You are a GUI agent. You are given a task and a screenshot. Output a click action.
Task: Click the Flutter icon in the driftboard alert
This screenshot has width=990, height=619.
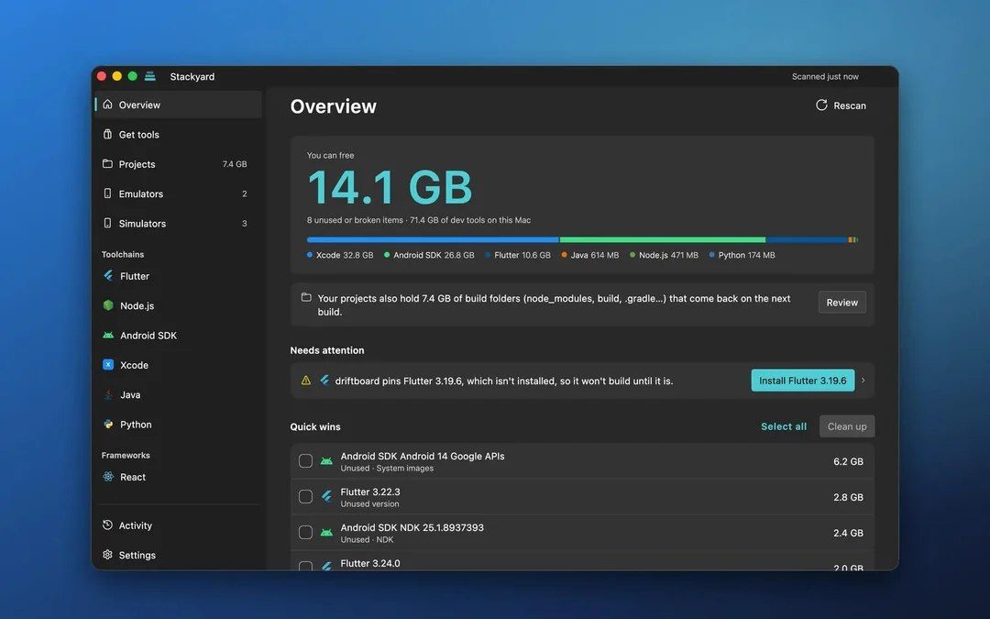(x=324, y=381)
